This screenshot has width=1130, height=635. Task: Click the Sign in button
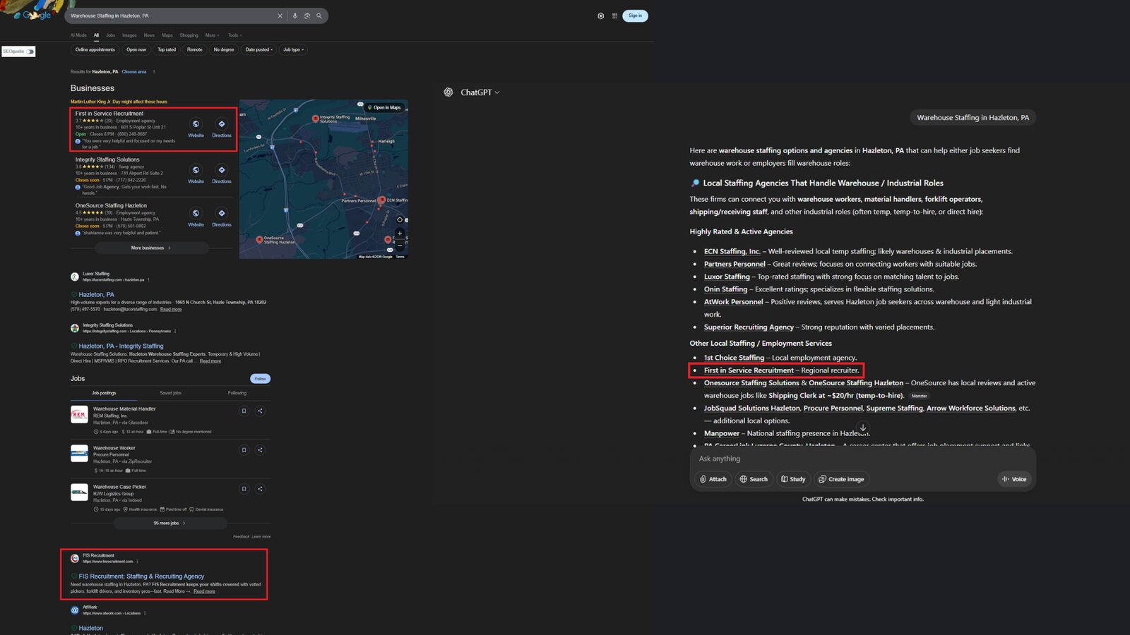click(x=635, y=16)
